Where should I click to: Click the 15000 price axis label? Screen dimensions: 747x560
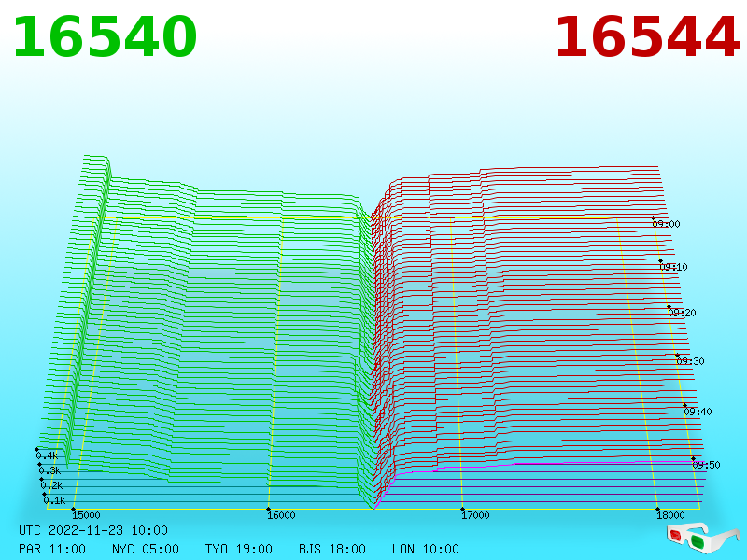(x=86, y=515)
